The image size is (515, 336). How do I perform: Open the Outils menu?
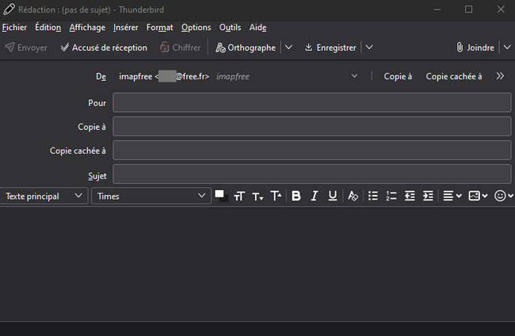pyautogui.click(x=231, y=27)
